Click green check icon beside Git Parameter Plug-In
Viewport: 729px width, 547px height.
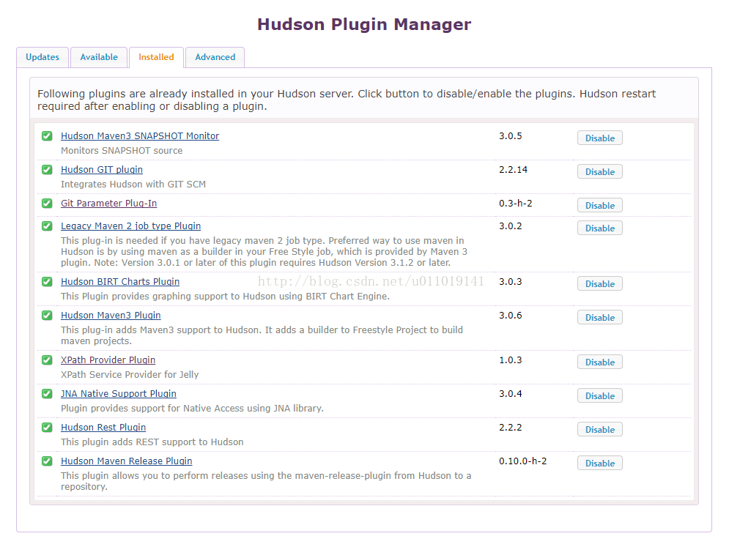coord(47,203)
